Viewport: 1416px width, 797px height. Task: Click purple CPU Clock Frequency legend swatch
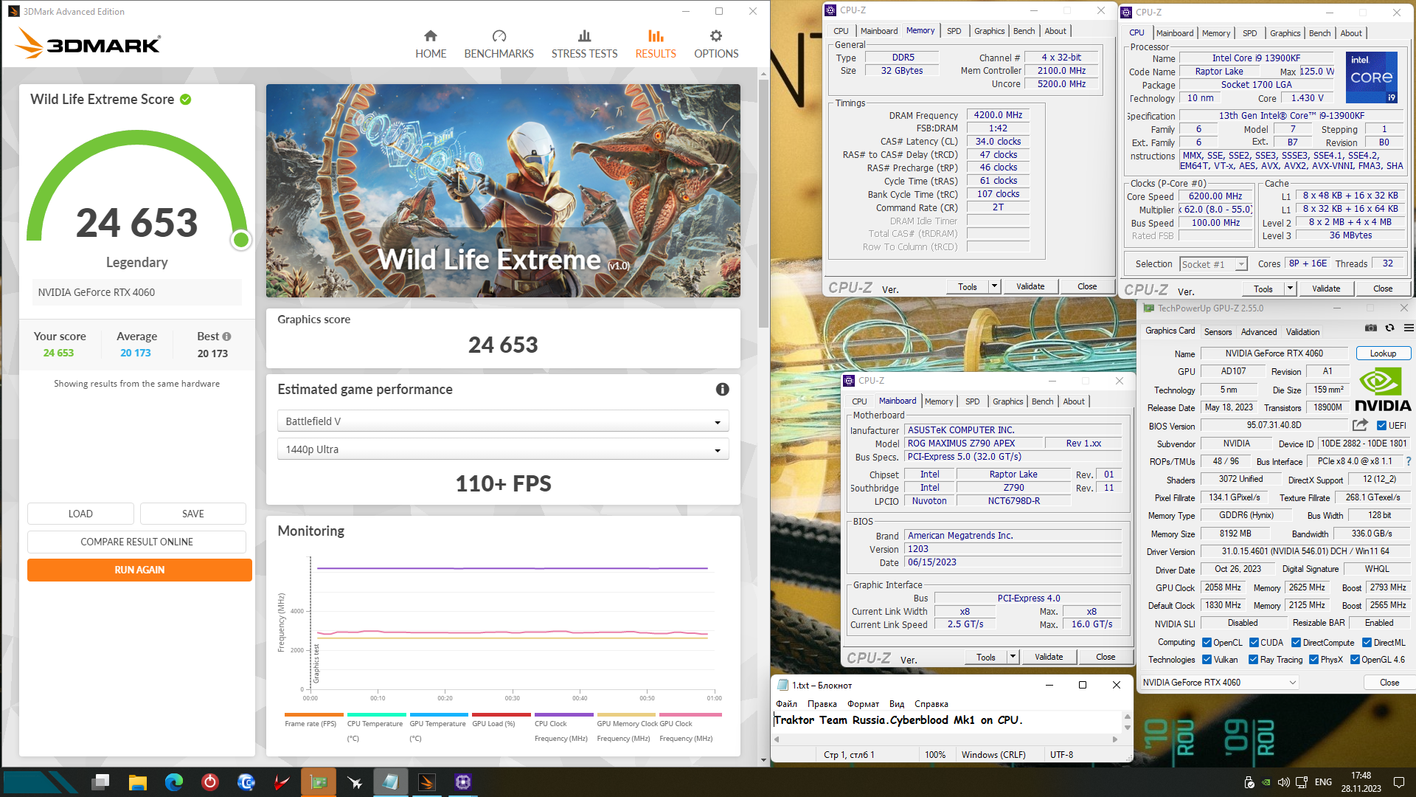(563, 714)
